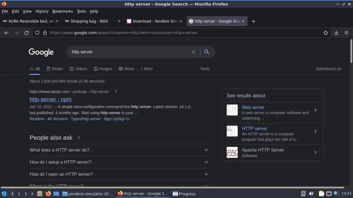Filter results by News
The image size is (353, 198).
126,69
